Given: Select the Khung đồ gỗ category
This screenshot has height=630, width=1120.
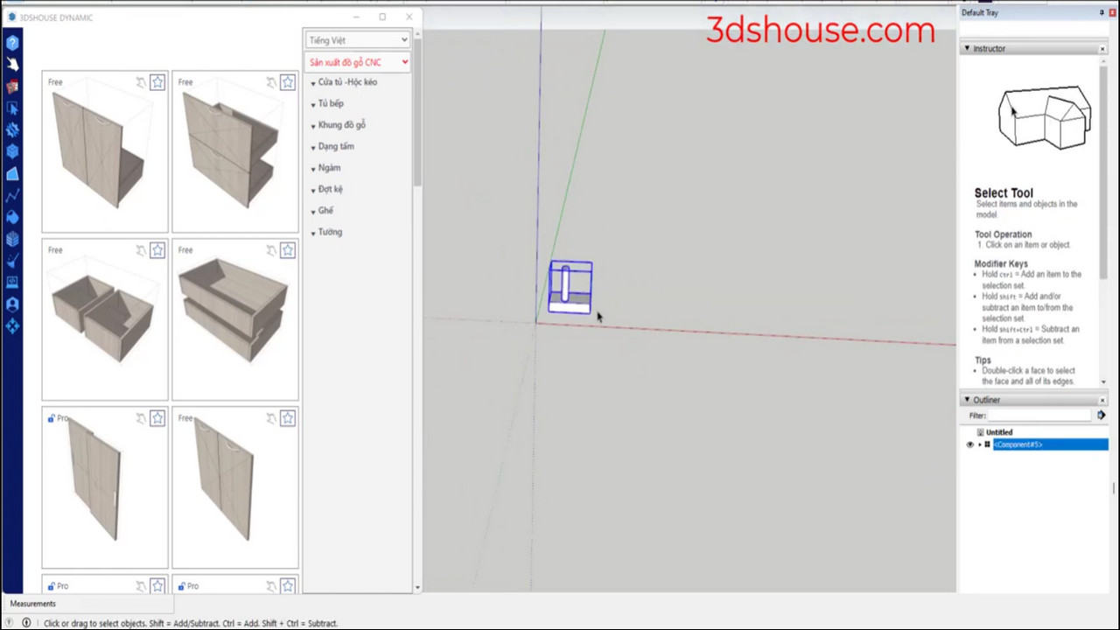Looking at the screenshot, I should [x=341, y=125].
